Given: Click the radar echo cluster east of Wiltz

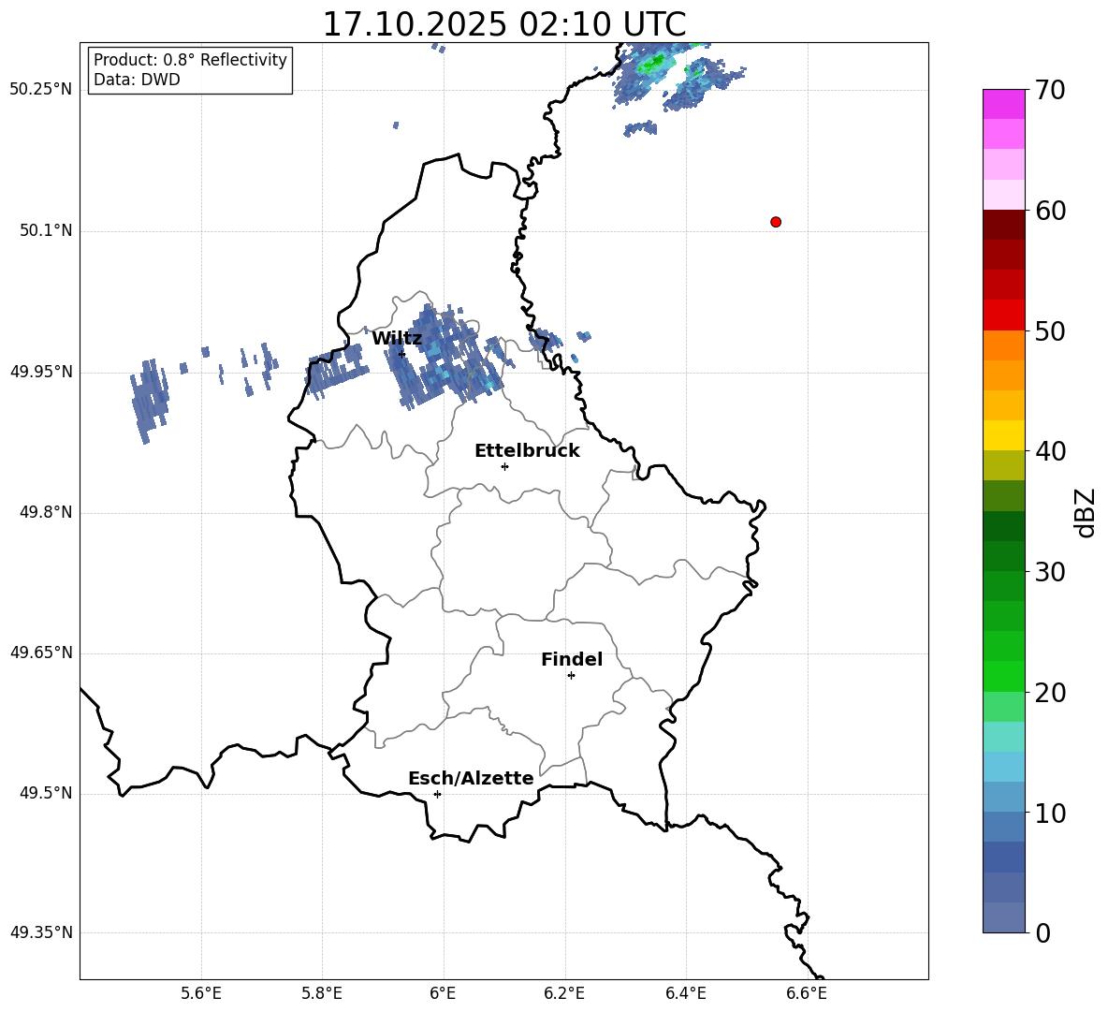Looking at the screenshot, I should pyautogui.click(x=446, y=357).
